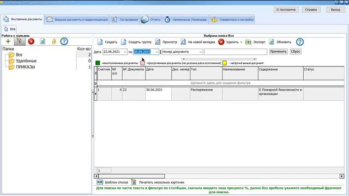Click the edit folder icon in the folders toolbar
349x196 pixels.
pos(20,41)
